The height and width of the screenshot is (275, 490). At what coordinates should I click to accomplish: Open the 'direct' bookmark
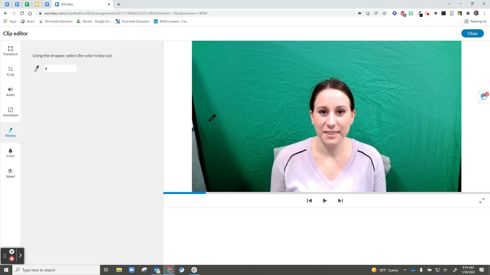(28, 21)
